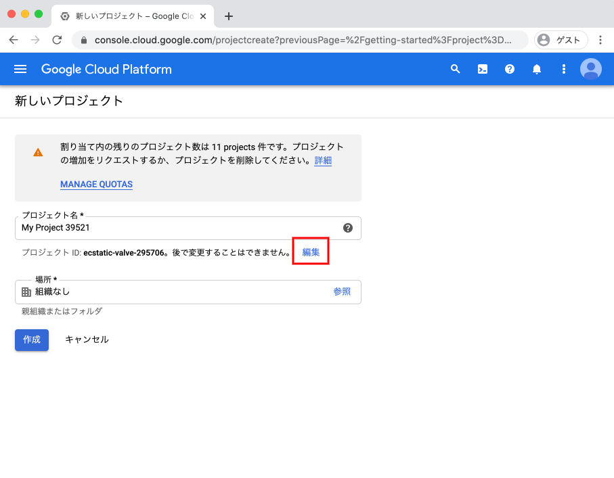Click 編集 to edit project ID
Screen dimensions: 614x478
pos(311,252)
